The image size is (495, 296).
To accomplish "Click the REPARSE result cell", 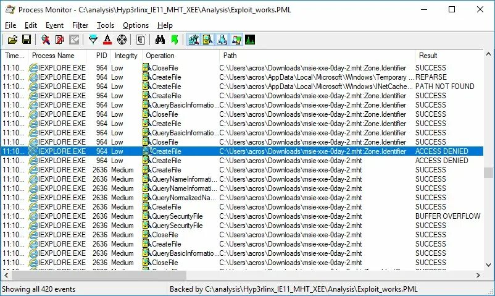I will point(431,77).
